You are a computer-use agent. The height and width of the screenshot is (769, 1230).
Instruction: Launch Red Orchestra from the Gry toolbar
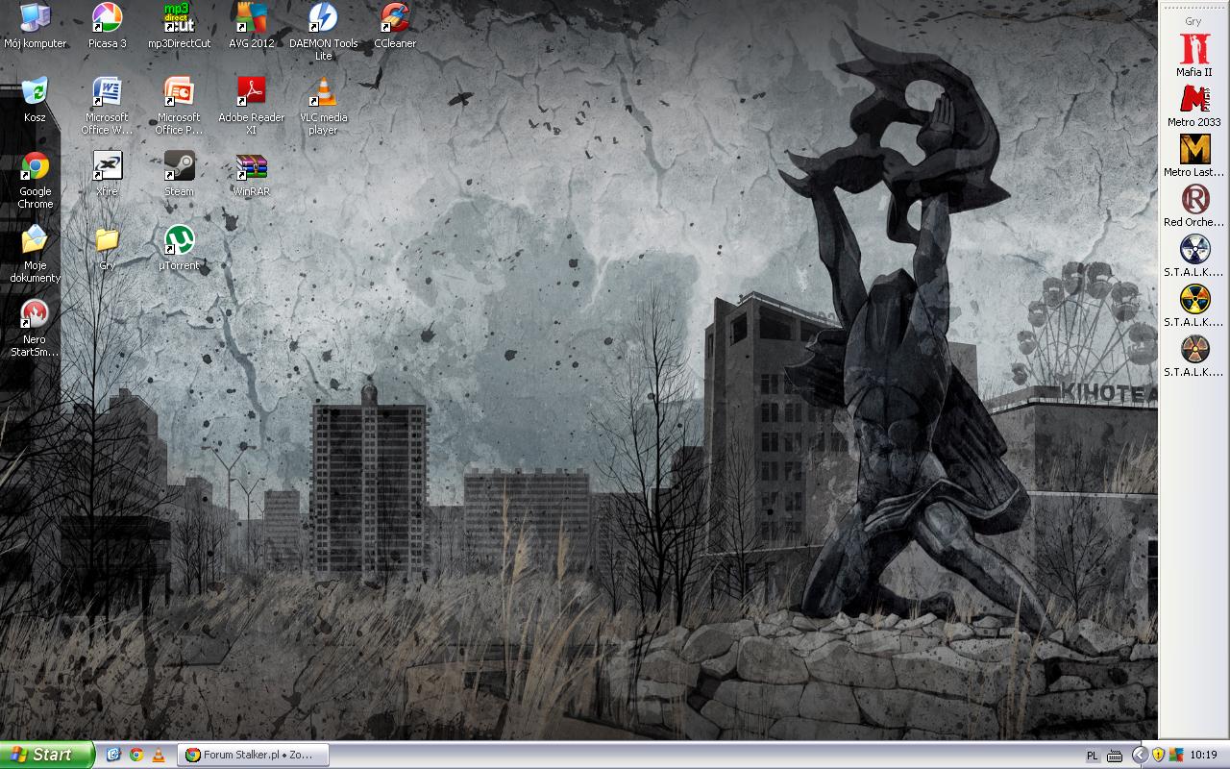pyautogui.click(x=1194, y=205)
